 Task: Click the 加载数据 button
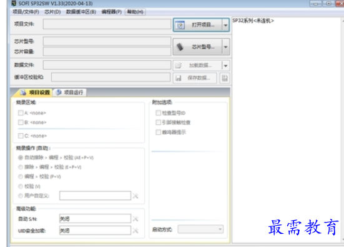coord(197,66)
